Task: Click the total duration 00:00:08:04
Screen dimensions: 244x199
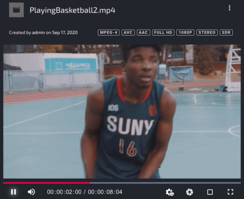Action: [105, 192]
